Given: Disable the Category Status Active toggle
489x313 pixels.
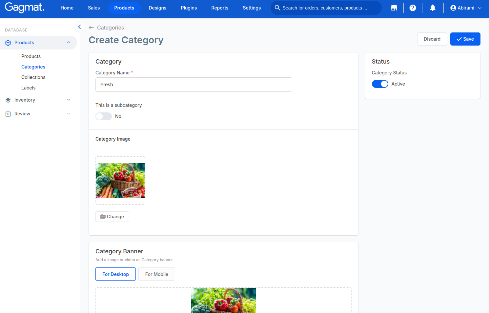Looking at the screenshot, I should pyautogui.click(x=380, y=84).
